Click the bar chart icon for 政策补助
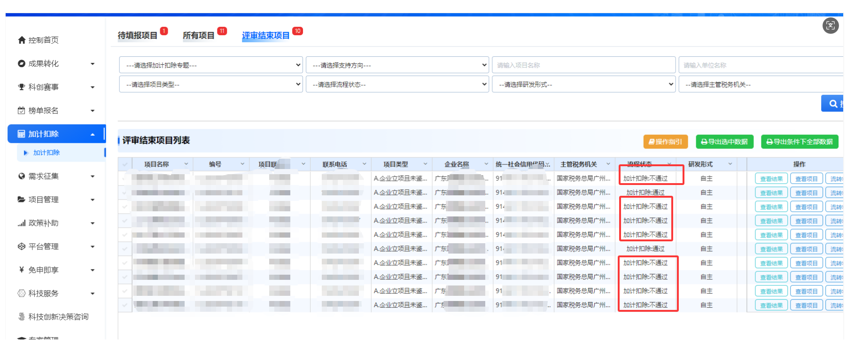 pos(22,223)
